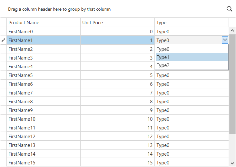Select the FirstName0 product name cell

(x=44, y=32)
